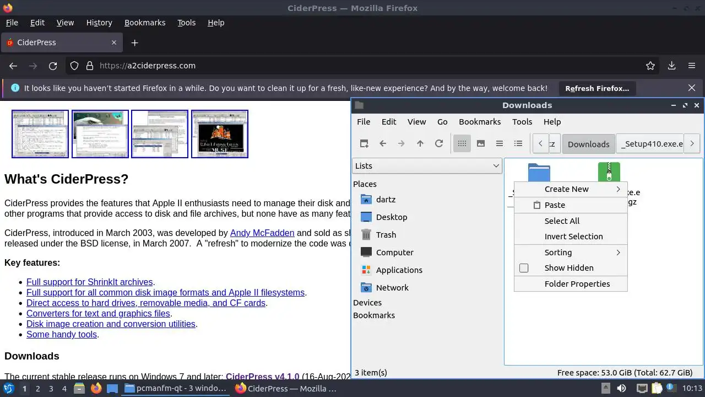Reload the Downloads folder view
The width and height of the screenshot is (705, 397).
[439, 143]
